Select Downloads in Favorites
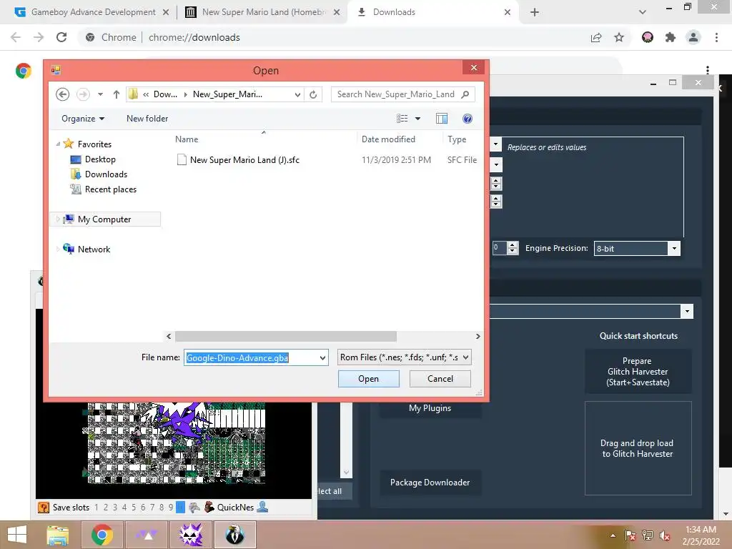This screenshot has width=732, height=549. tap(106, 174)
